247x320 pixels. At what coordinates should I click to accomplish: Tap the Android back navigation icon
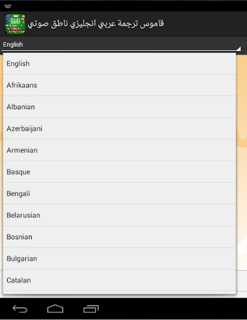[20, 309]
